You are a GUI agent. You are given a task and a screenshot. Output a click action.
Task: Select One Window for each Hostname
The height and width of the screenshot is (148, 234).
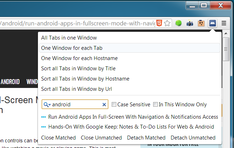pyautogui.click(x=79, y=58)
